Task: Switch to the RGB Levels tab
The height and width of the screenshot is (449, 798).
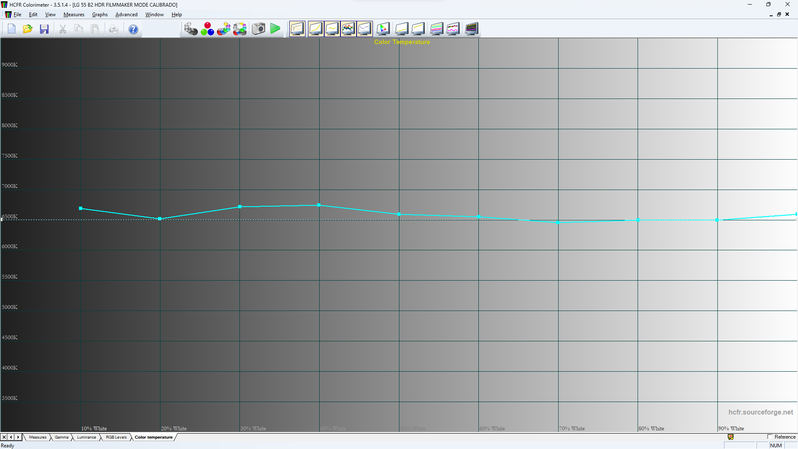Action: (x=116, y=437)
